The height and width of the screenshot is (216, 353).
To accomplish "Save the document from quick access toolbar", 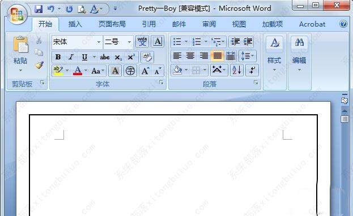I will [x=39, y=9].
